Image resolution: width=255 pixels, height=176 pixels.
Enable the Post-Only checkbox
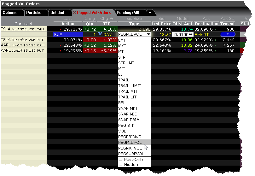pyautogui.click(x=120, y=160)
